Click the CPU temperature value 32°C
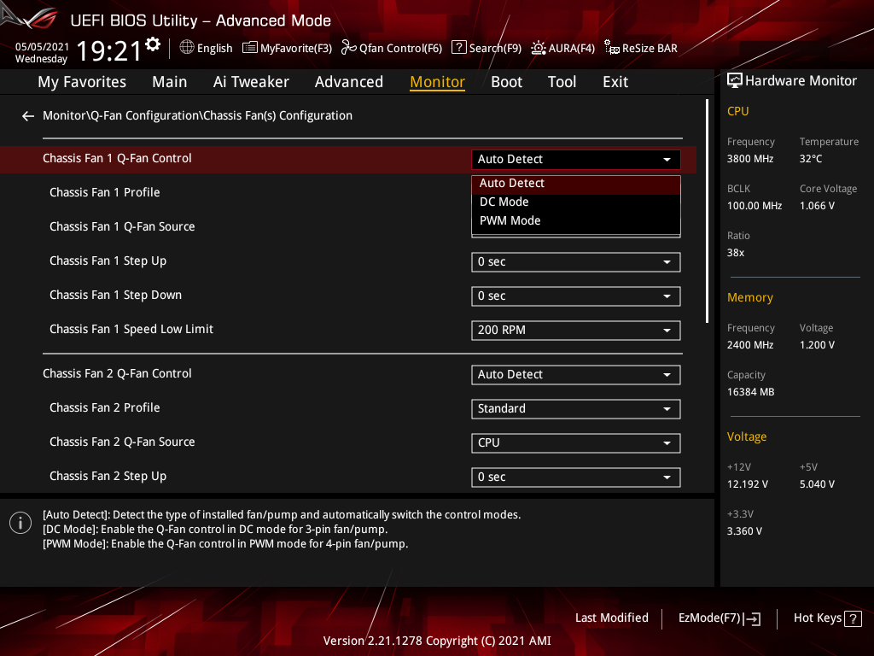The height and width of the screenshot is (656, 874). [811, 159]
